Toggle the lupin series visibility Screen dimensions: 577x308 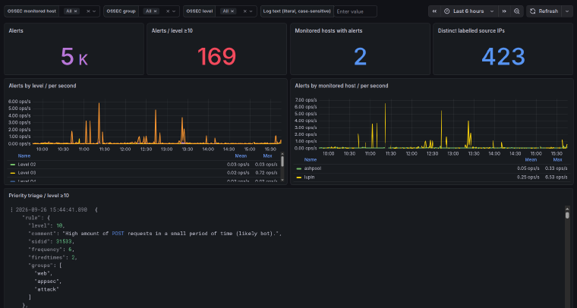[309, 178]
